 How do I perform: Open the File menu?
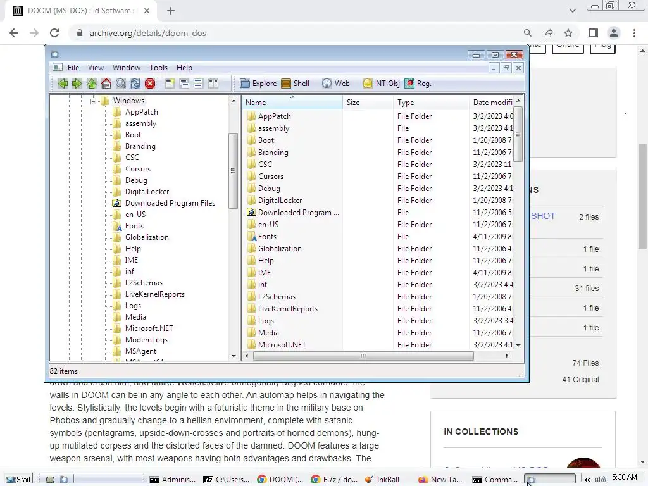click(x=73, y=67)
